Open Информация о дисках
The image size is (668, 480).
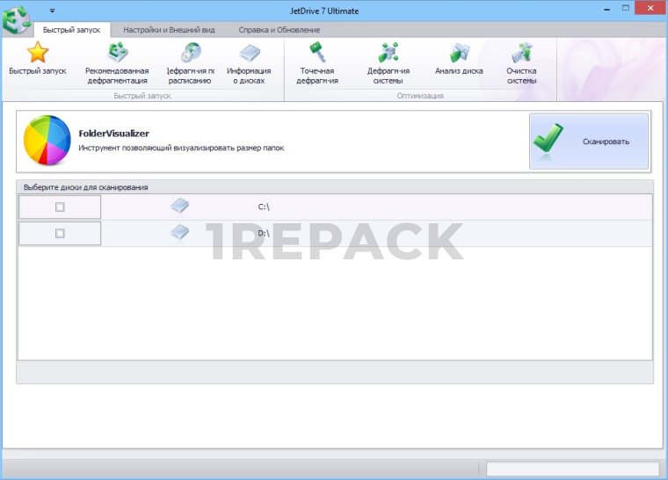(x=249, y=54)
